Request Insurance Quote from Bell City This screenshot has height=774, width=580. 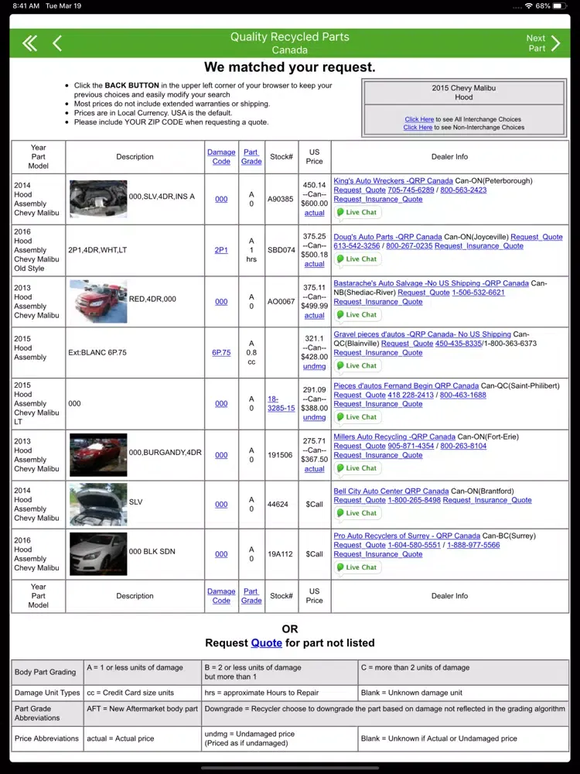pos(487,500)
